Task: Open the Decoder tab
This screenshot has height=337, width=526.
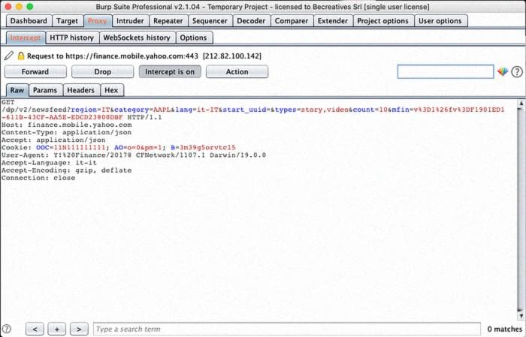Action: [x=251, y=21]
